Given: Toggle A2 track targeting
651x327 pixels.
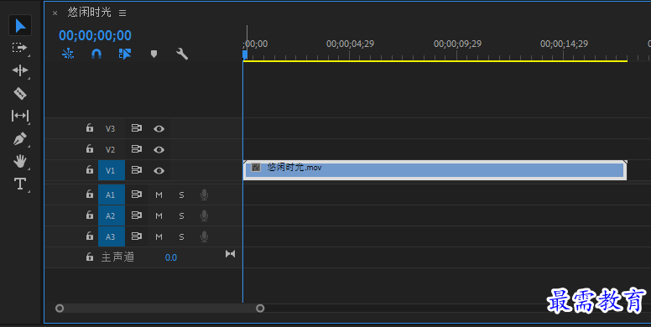Looking at the screenshot, I should tap(112, 215).
